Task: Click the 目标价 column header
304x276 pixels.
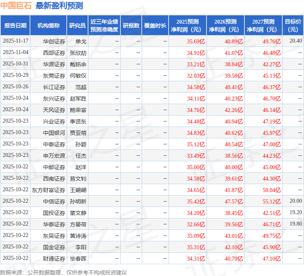Action: (x=293, y=26)
